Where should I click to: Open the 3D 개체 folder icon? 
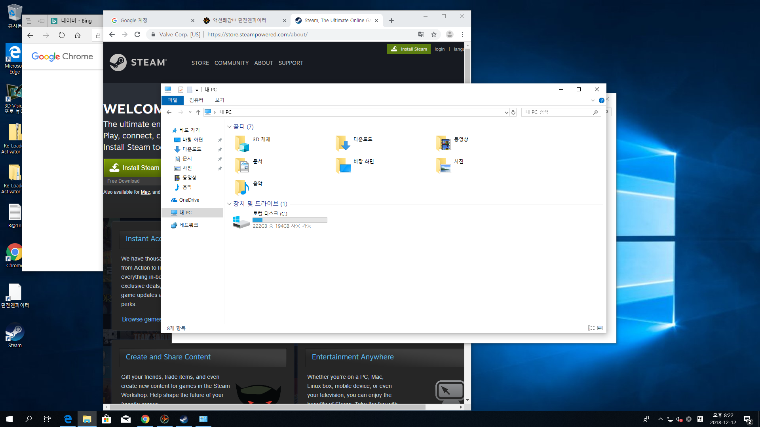pos(242,144)
